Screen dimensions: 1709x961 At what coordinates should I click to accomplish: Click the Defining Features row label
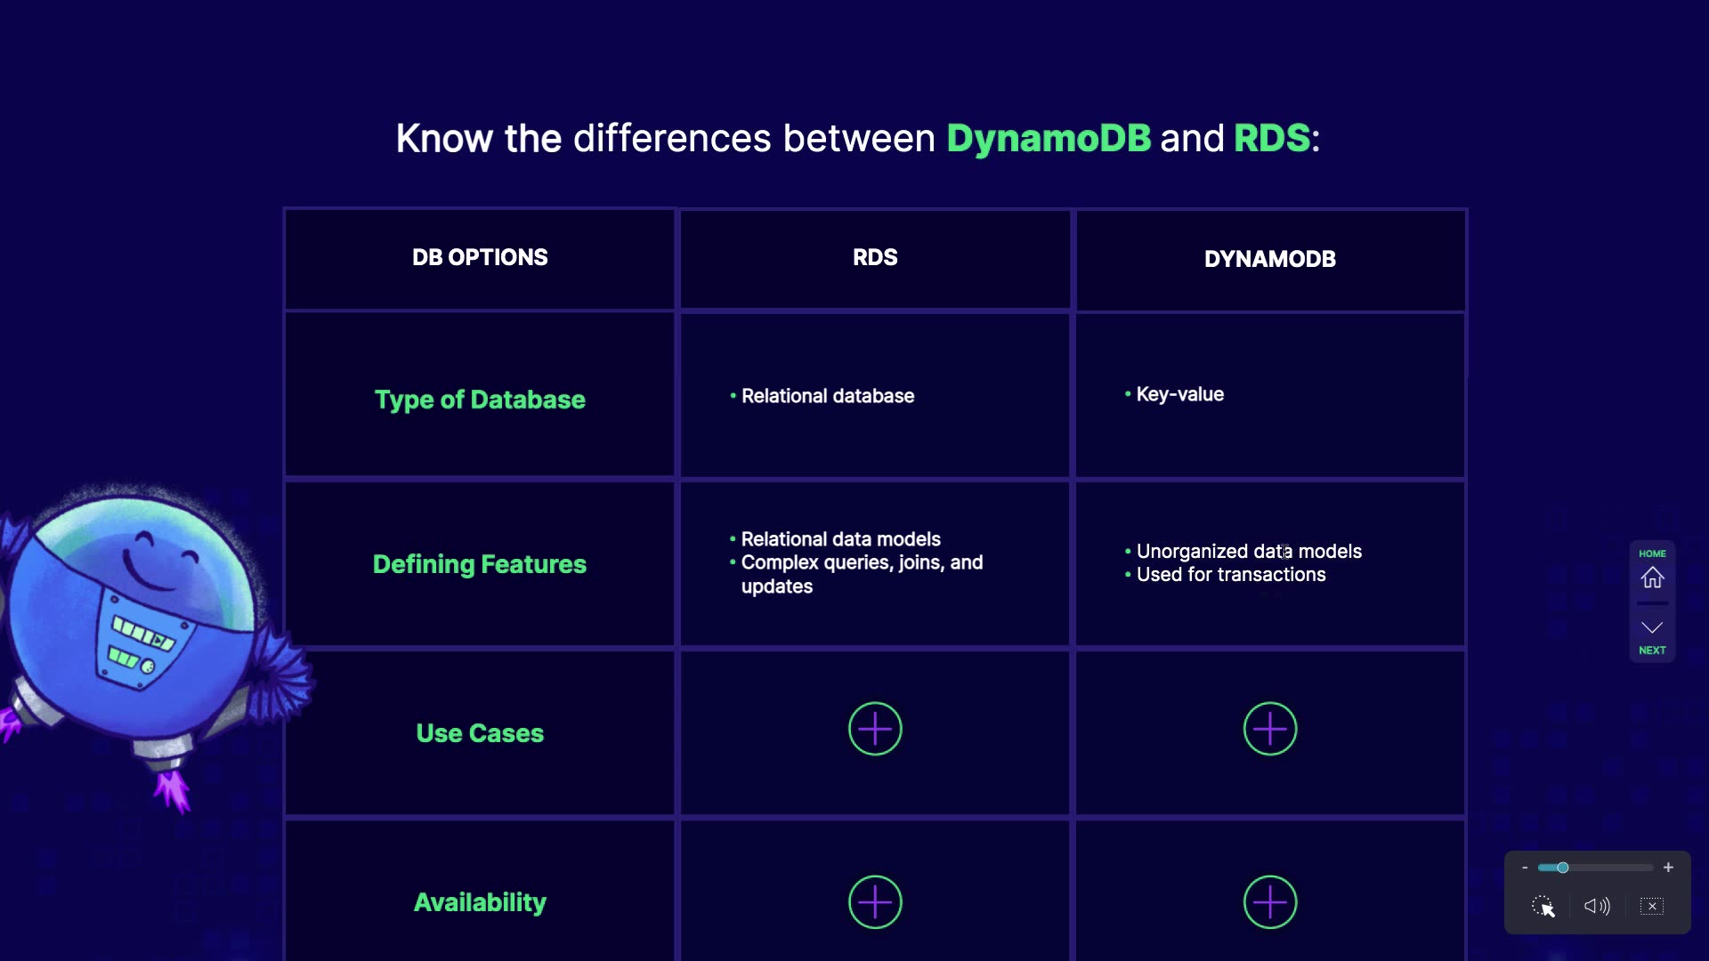pyautogui.click(x=480, y=564)
